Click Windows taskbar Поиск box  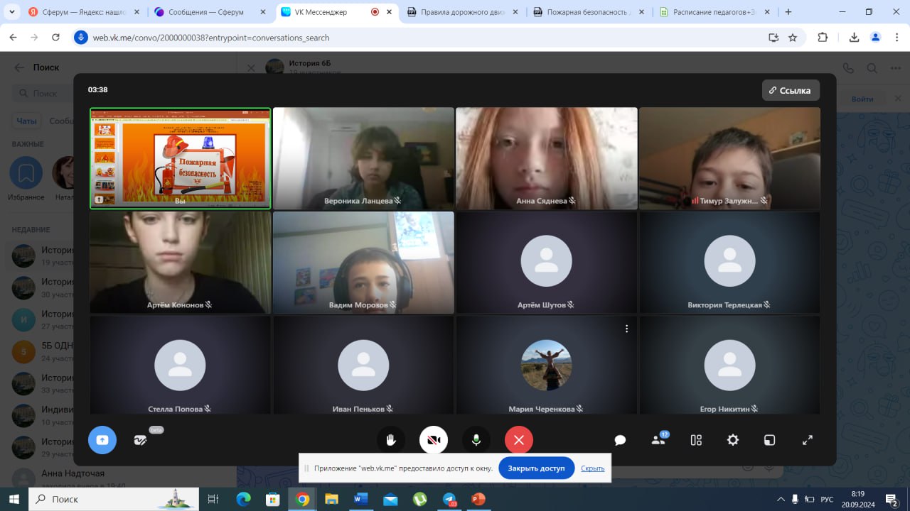coord(114,499)
